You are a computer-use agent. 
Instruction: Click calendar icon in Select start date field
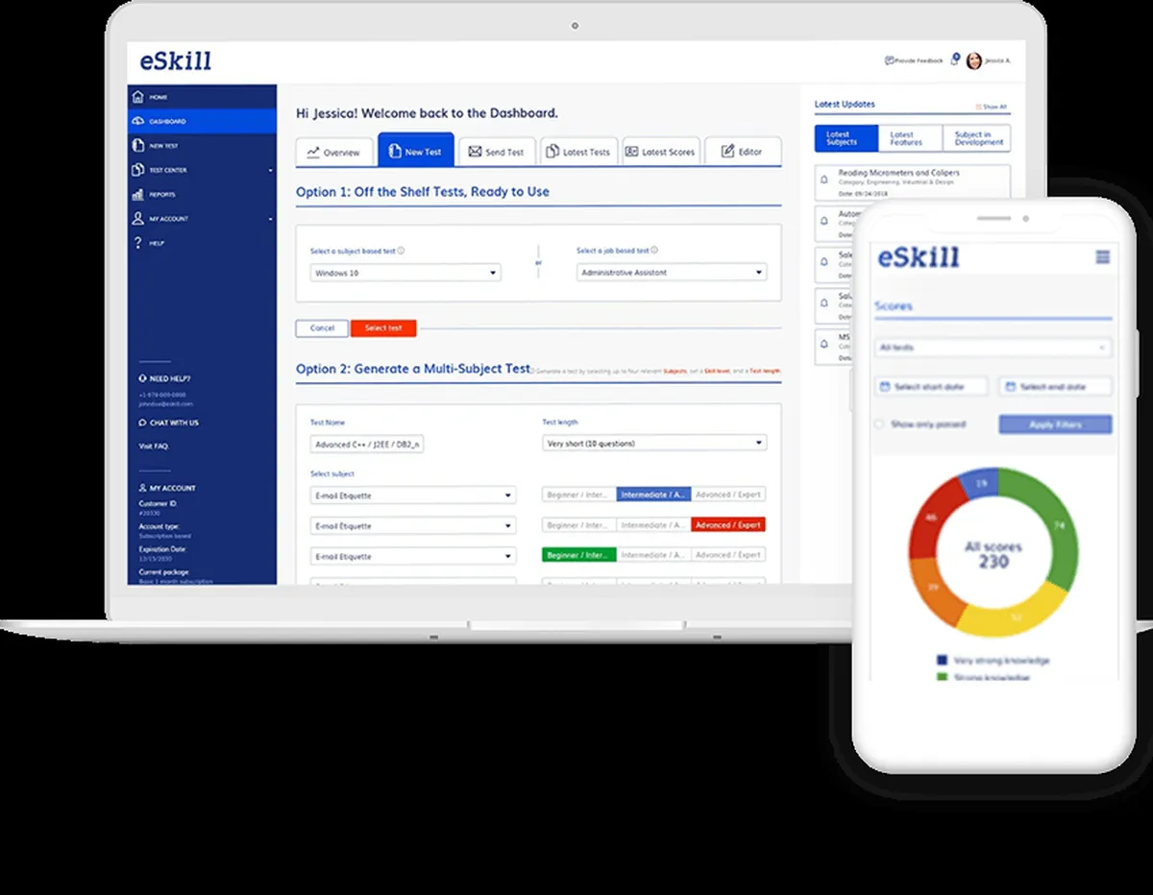click(885, 386)
